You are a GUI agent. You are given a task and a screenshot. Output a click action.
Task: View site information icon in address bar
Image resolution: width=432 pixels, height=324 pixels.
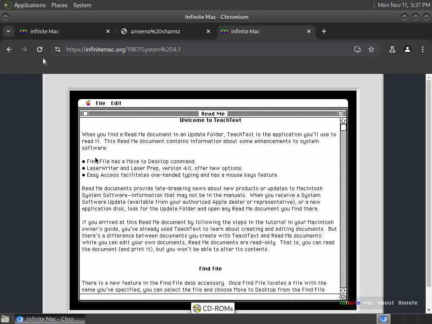[x=57, y=49]
